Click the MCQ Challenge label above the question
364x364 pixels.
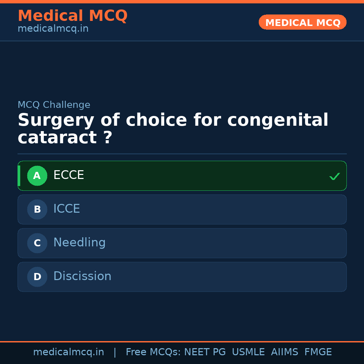(54, 105)
